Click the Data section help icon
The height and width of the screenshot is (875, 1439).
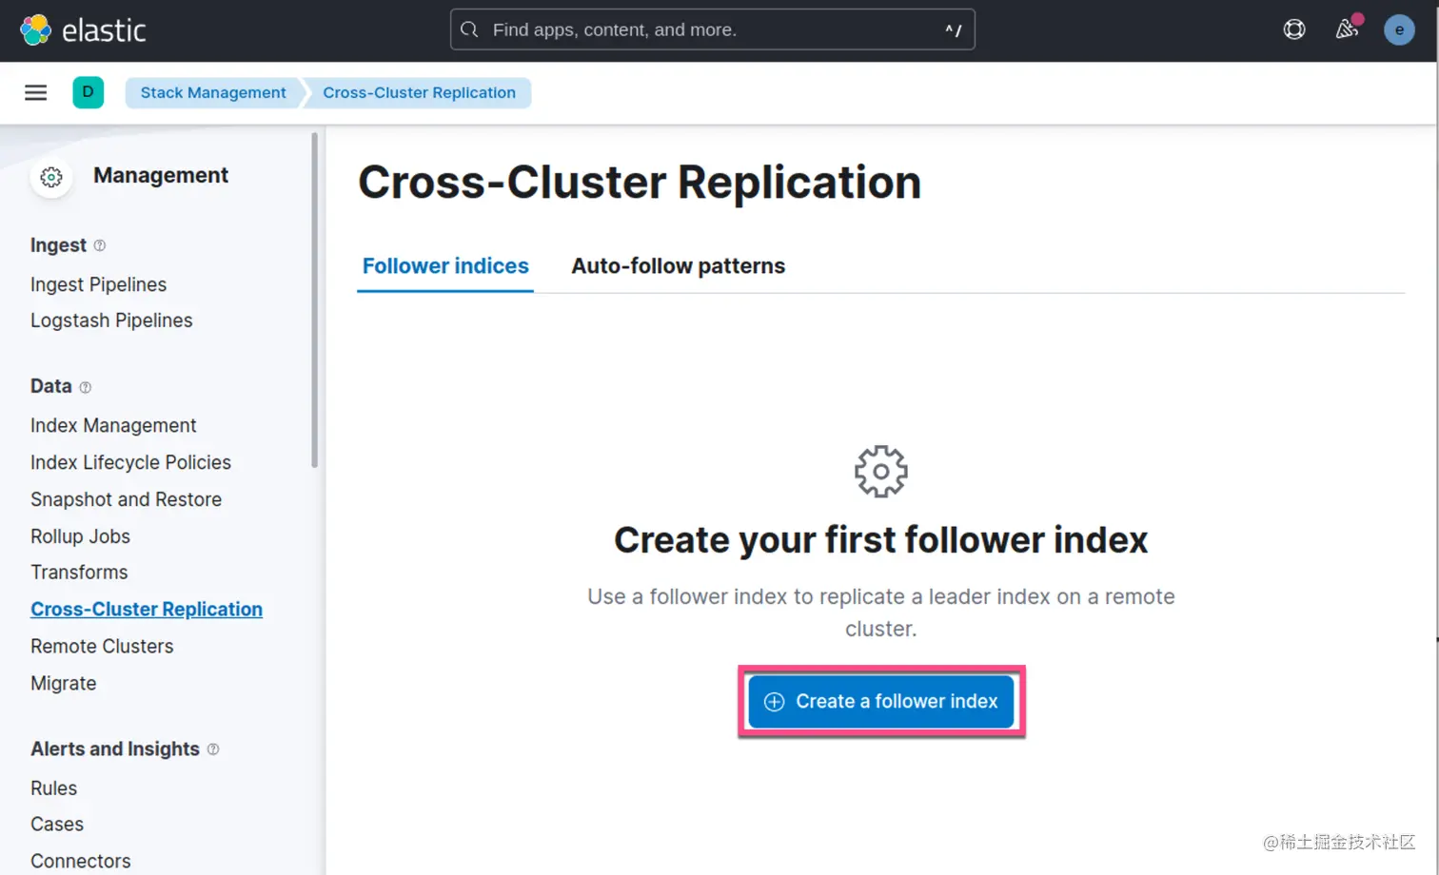click(x=86, y=387)
